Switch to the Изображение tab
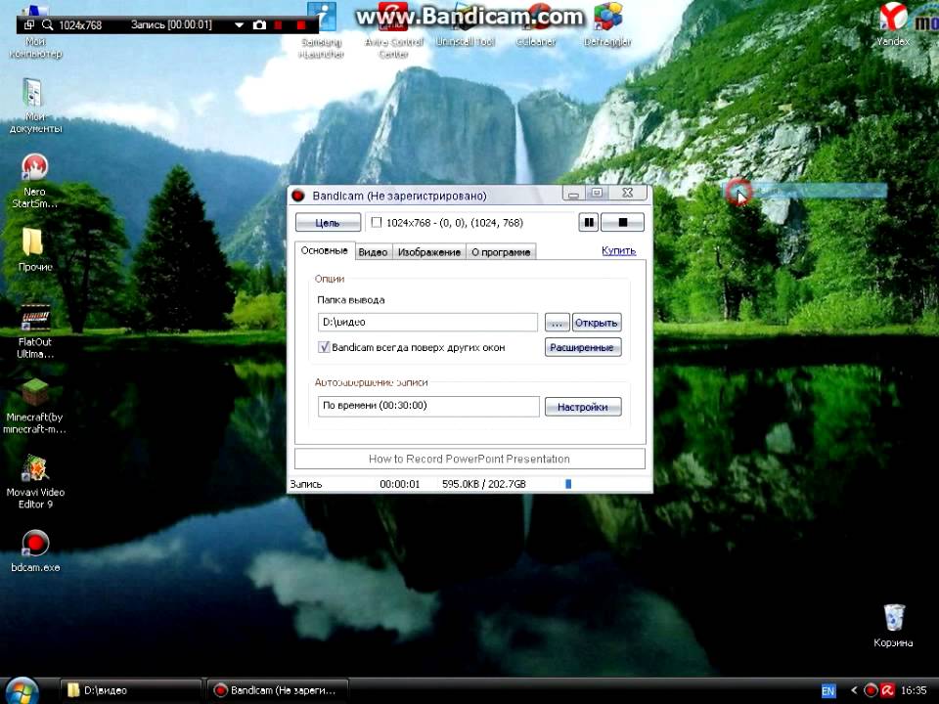The image size is (939, 704). (x=428, y=252)
